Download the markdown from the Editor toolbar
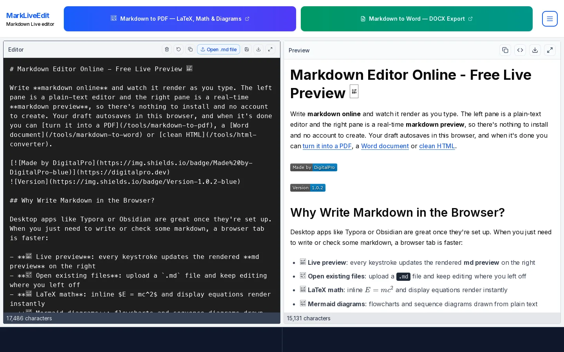Image resolution: width=564 pixels, height=352 pixels. [x=258, y=49]
